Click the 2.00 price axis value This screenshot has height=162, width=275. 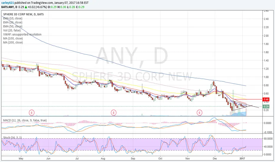point(266,36)
